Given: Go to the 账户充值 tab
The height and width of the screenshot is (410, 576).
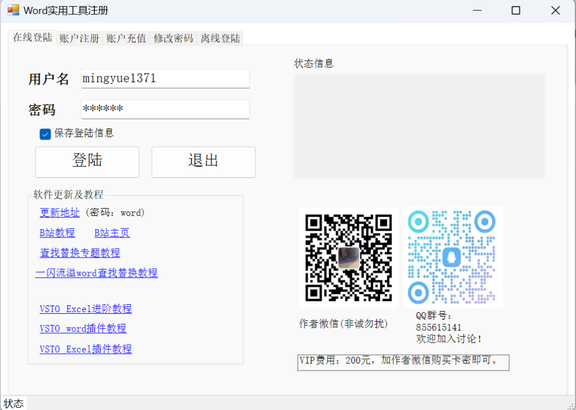Looking at the screenshot, I should pyautogui.click(x=126, y=38).
